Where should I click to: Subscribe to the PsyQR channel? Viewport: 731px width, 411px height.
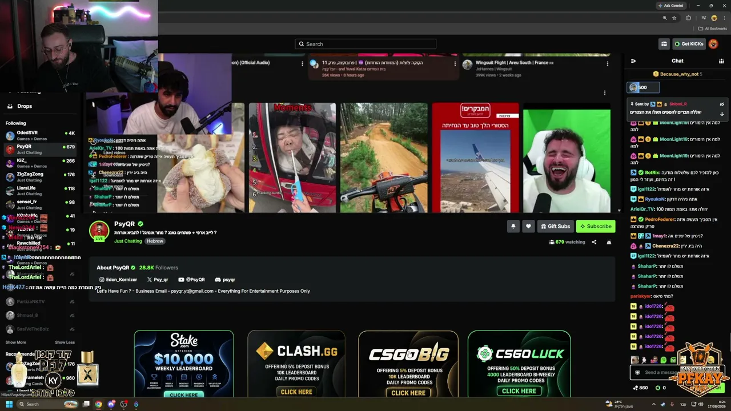pos(596,226)
